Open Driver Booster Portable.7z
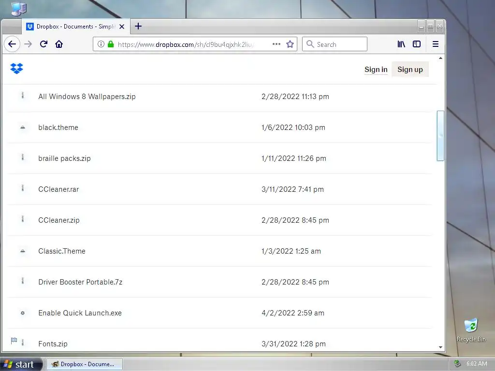 [80, 282]
